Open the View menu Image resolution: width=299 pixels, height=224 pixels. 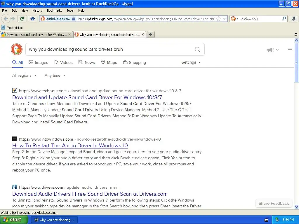(25, 10)
